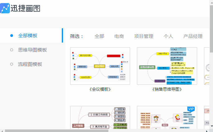Image resolution: width=213 pixels, height=132 pixels.
Task: Filter templates by 产品经理
Action: click(x=193, y=36)
